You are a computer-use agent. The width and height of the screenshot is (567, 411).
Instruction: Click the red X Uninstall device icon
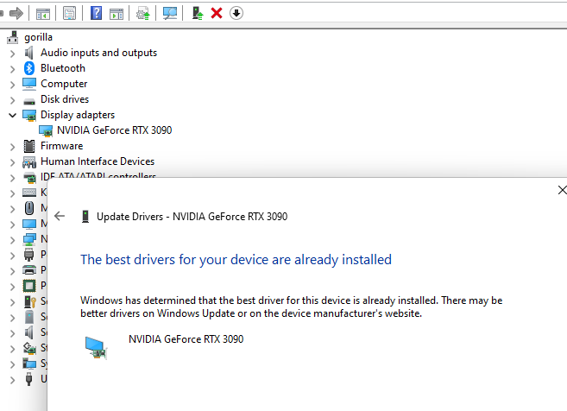tap(217, 14)
